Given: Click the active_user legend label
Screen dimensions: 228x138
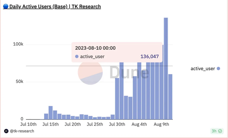Looking at the screenshot, I should [203, 69].
